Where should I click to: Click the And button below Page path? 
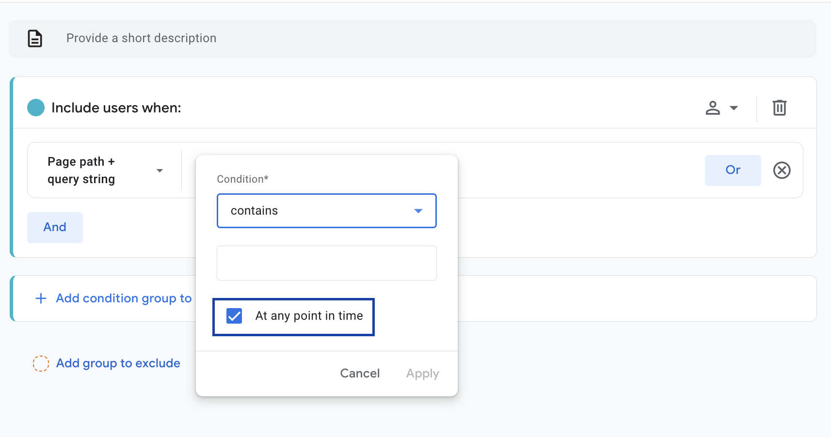(55, 227)
